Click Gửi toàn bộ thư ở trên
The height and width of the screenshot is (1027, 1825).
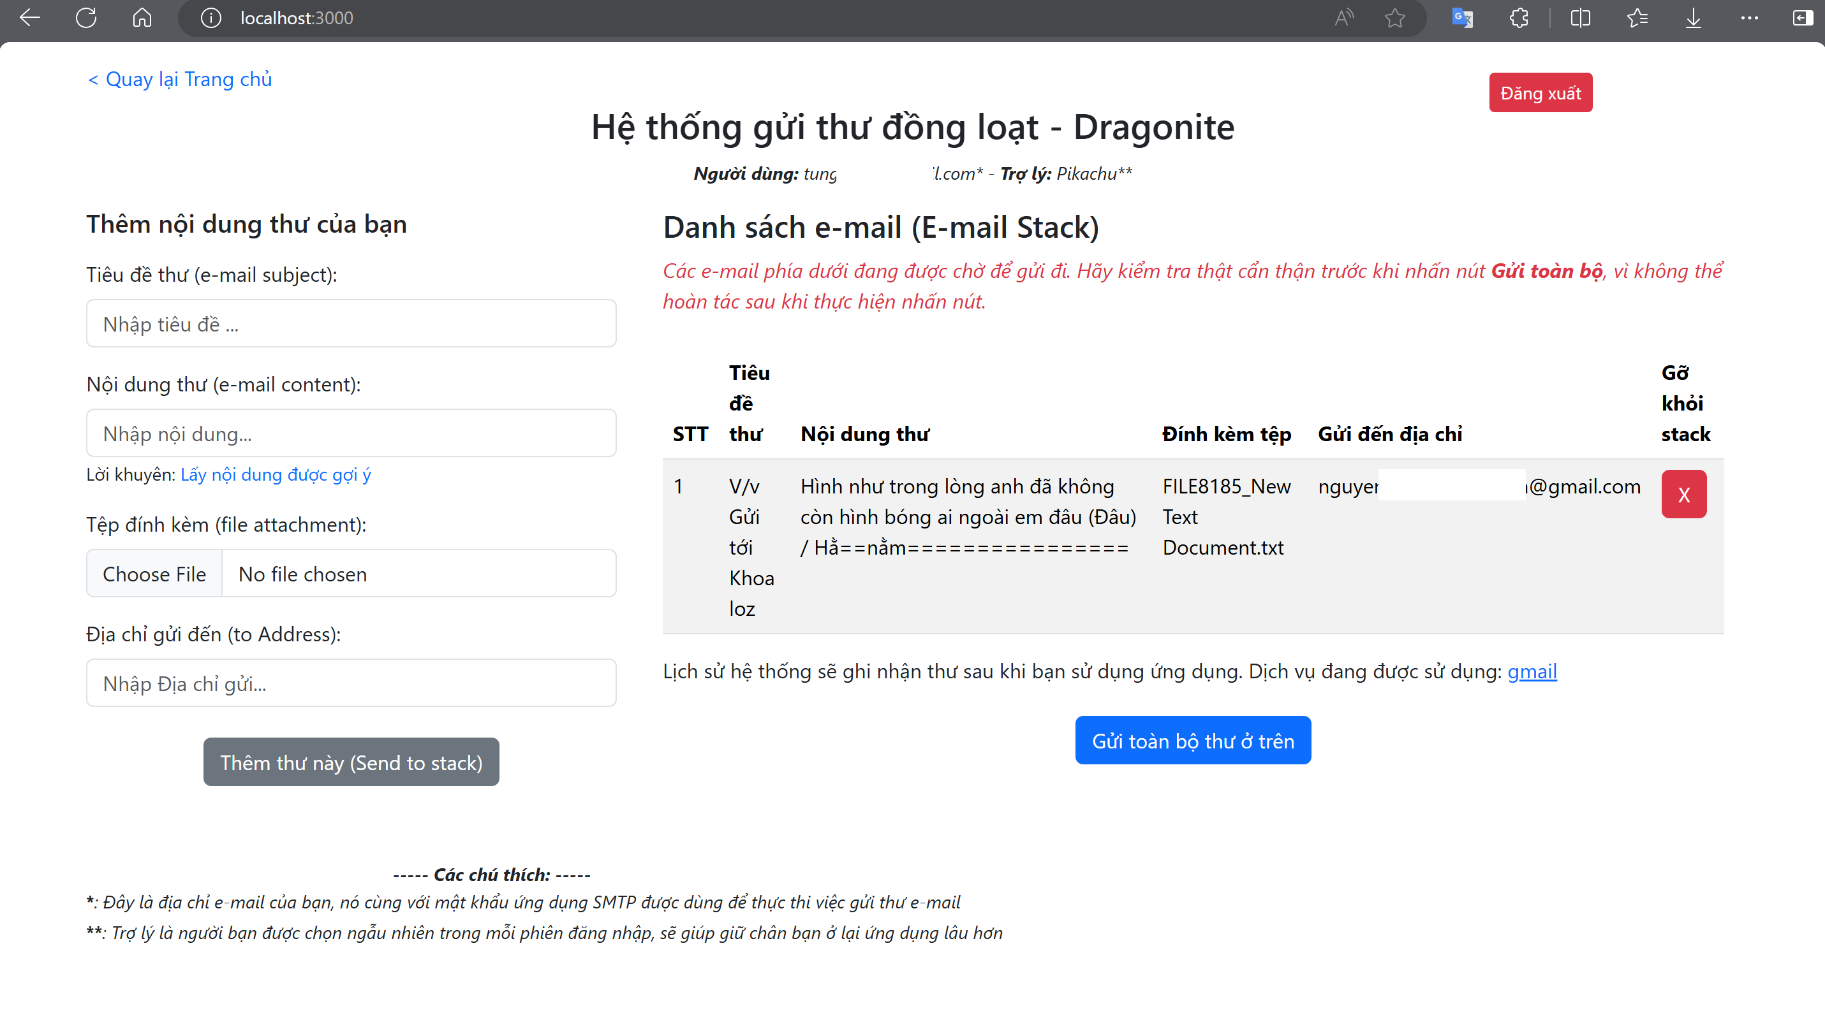(x=1192, y=740)
